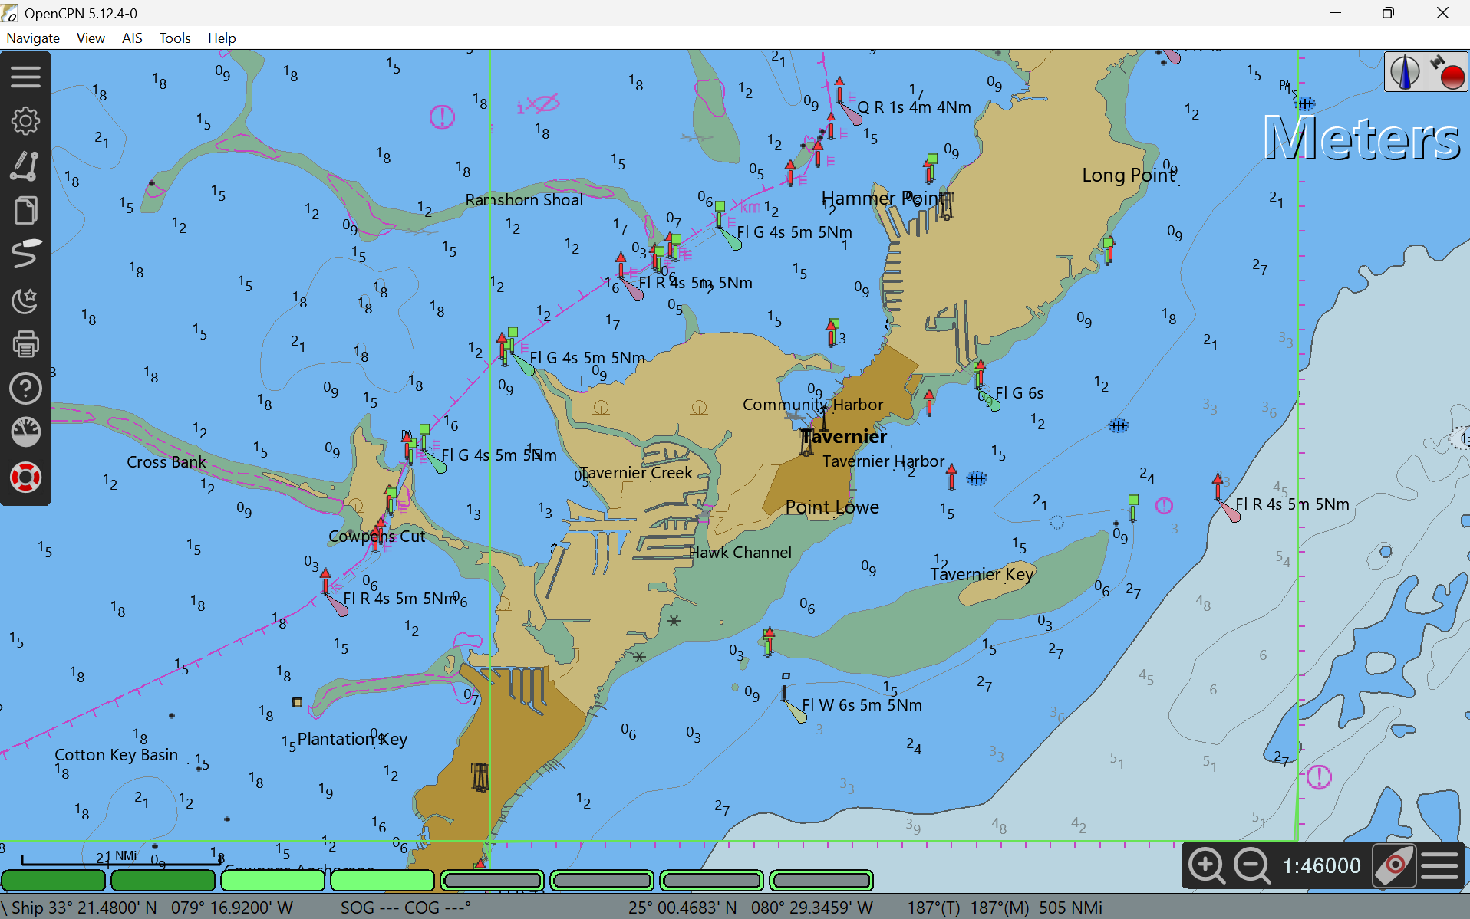1470x919 pixels.
Task: Open the Navigate menu
Action: (33, 38)
